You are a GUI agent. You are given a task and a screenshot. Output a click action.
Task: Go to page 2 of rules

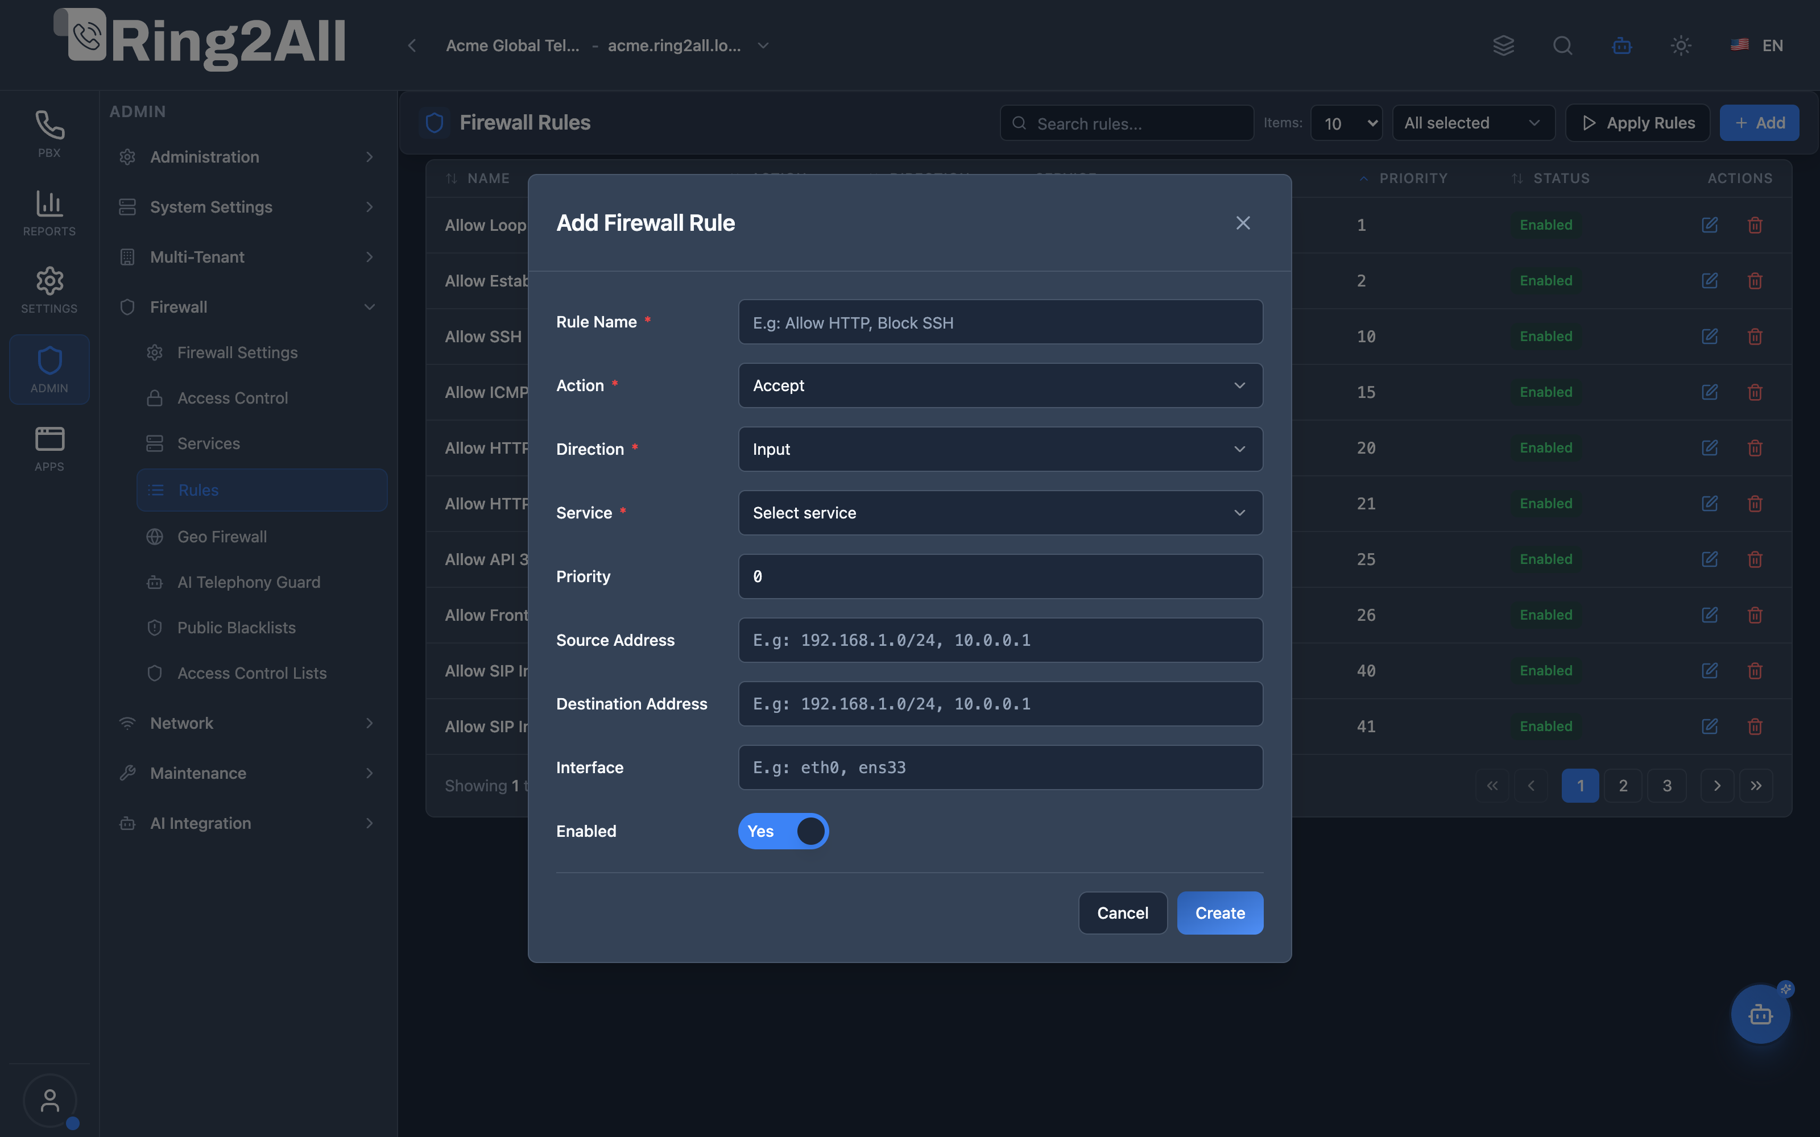point(1623,786)
